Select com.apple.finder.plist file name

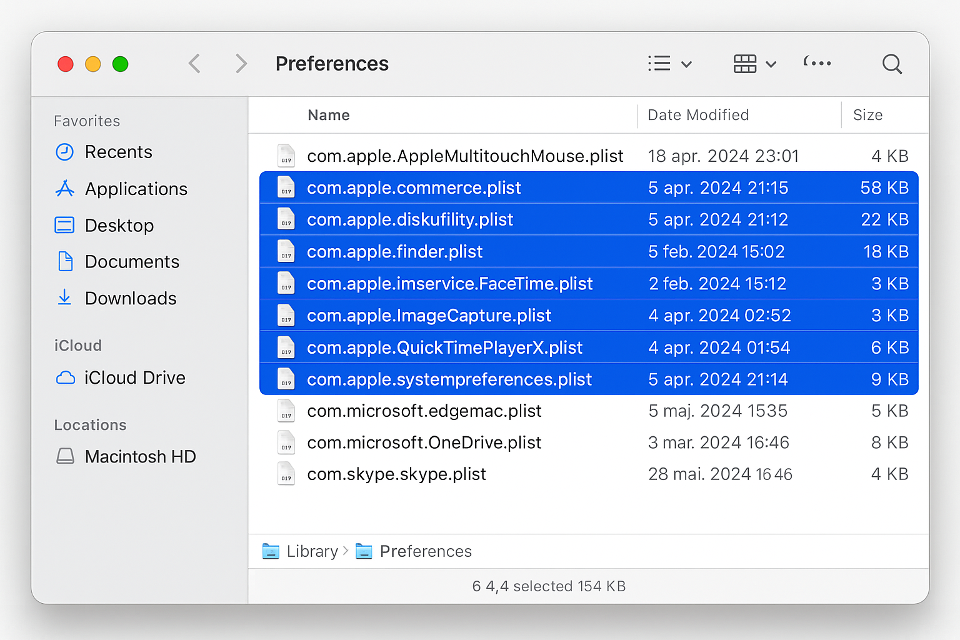[x=394, y=251]
